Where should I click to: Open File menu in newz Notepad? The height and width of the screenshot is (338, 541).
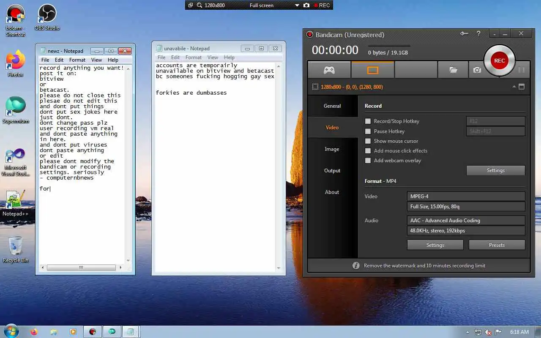(45, 60)
